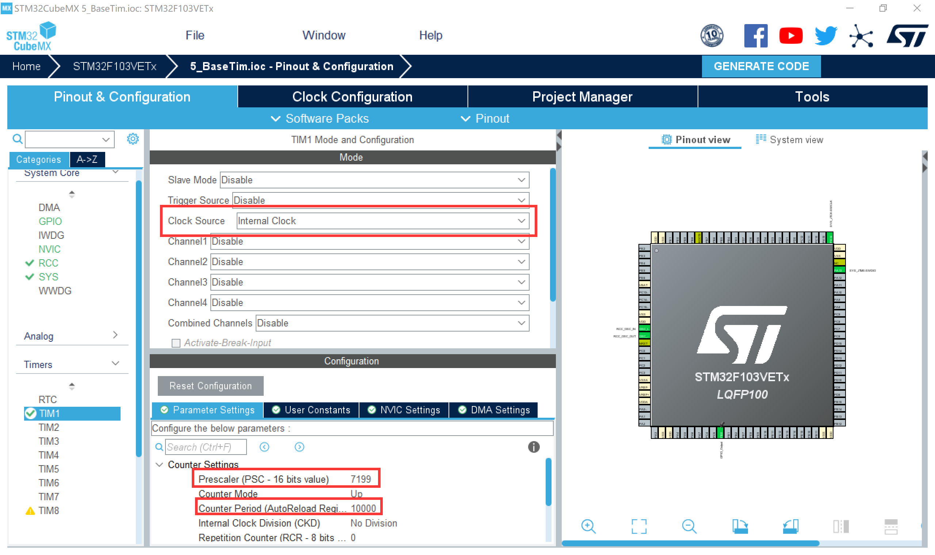Click the category list vertical scrollbar
This screenshot has width=935, height=555.
click(139, 319)
